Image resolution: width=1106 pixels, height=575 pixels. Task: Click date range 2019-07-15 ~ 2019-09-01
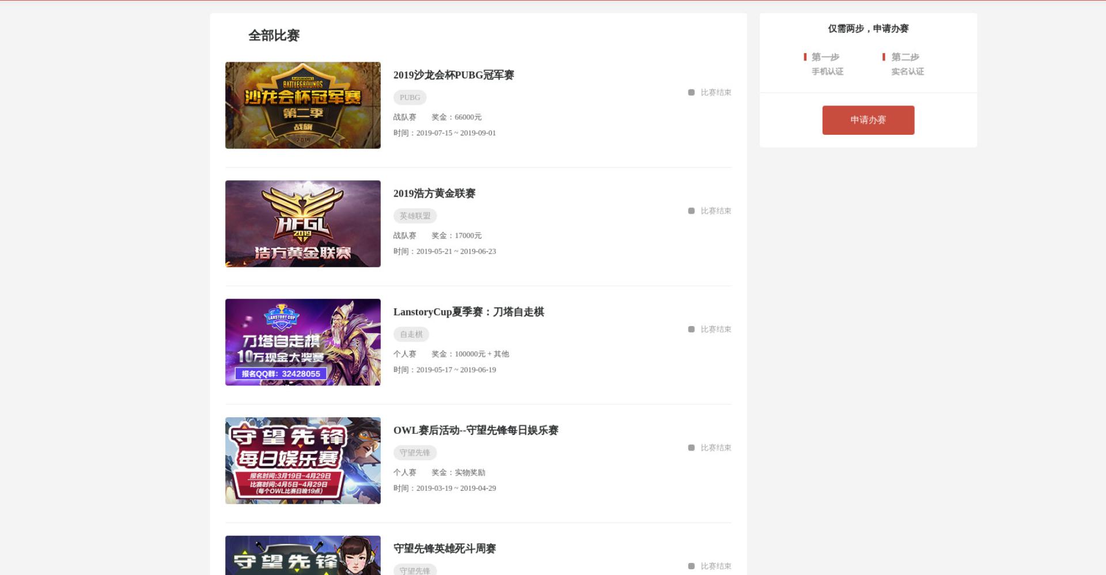456,133
